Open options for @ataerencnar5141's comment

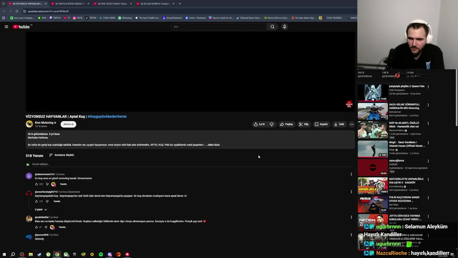(351, 174)
